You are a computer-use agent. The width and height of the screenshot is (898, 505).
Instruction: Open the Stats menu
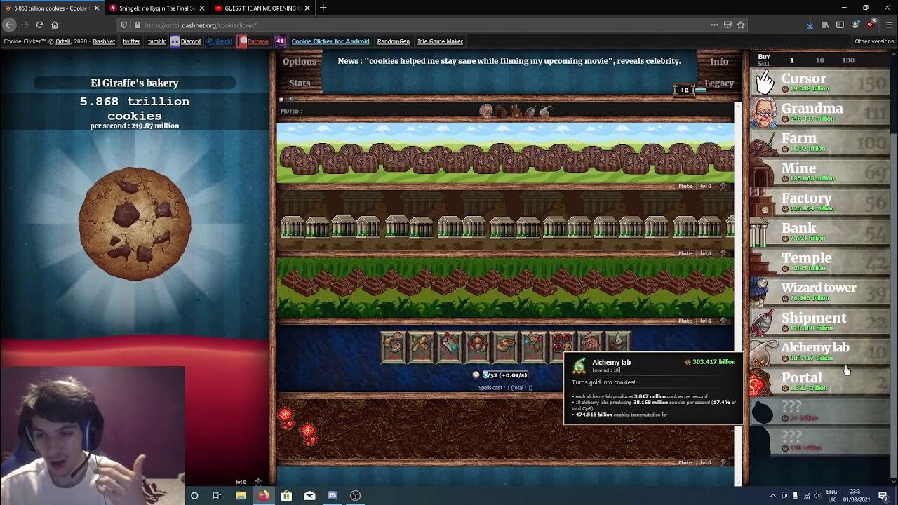[300, 83]
